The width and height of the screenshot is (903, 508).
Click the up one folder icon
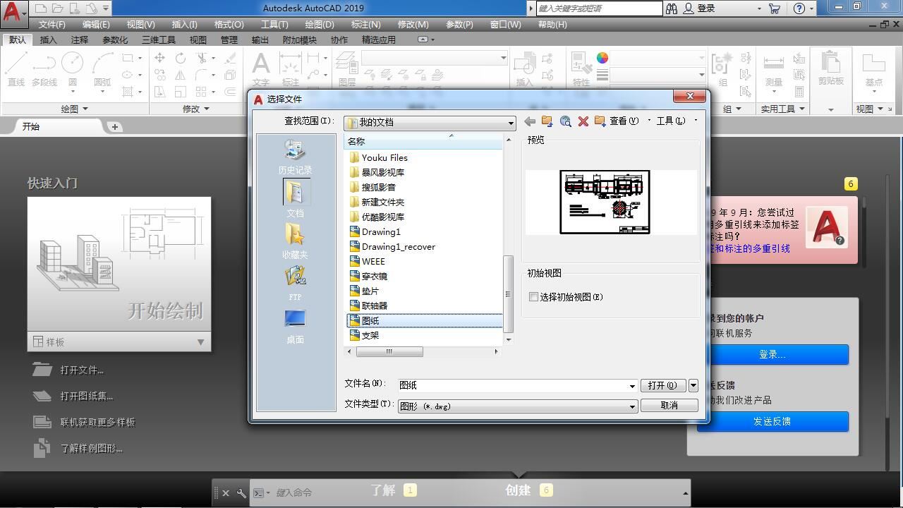tap(547, 121)
